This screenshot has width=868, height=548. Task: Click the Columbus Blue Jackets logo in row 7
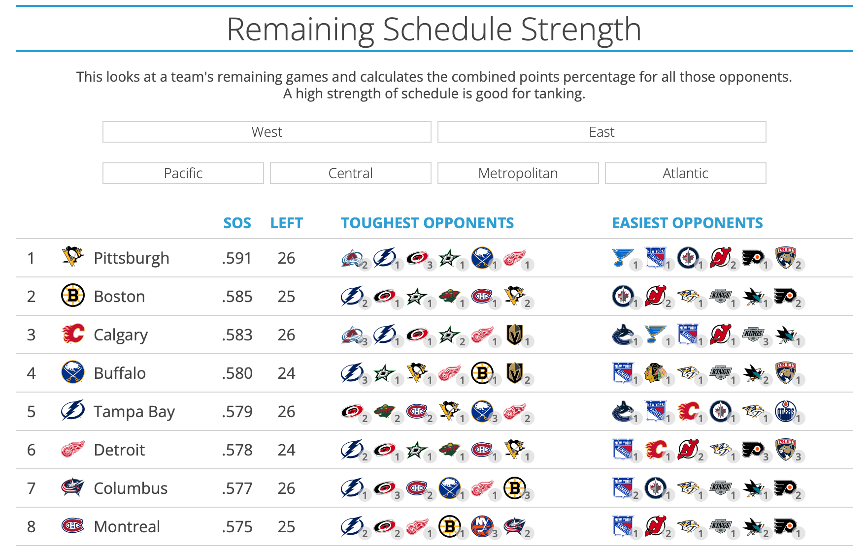click(73, 487)
